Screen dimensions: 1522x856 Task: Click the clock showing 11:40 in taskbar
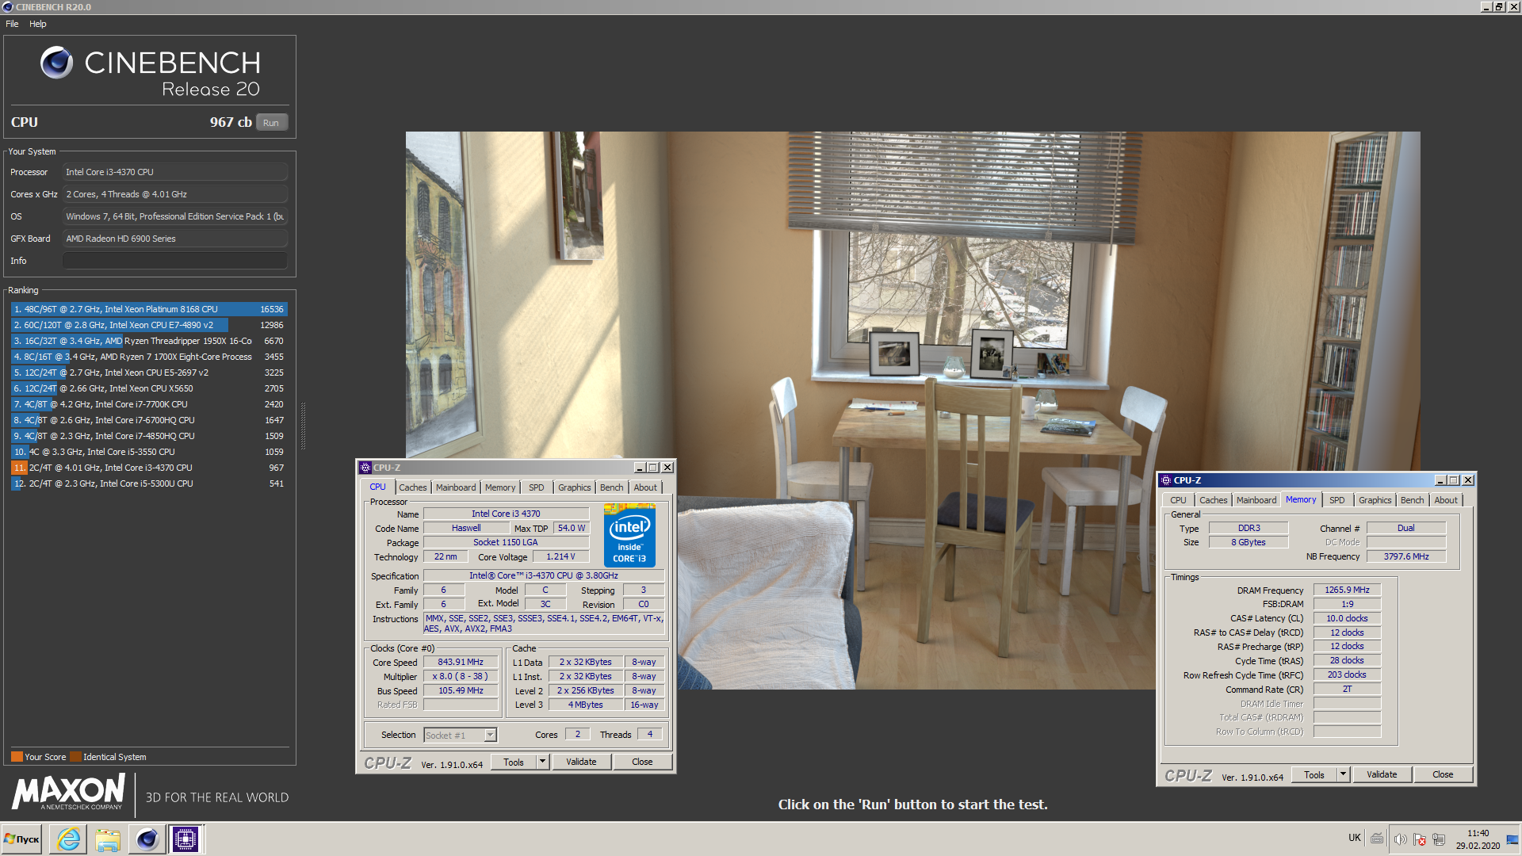coord(1478,833)
